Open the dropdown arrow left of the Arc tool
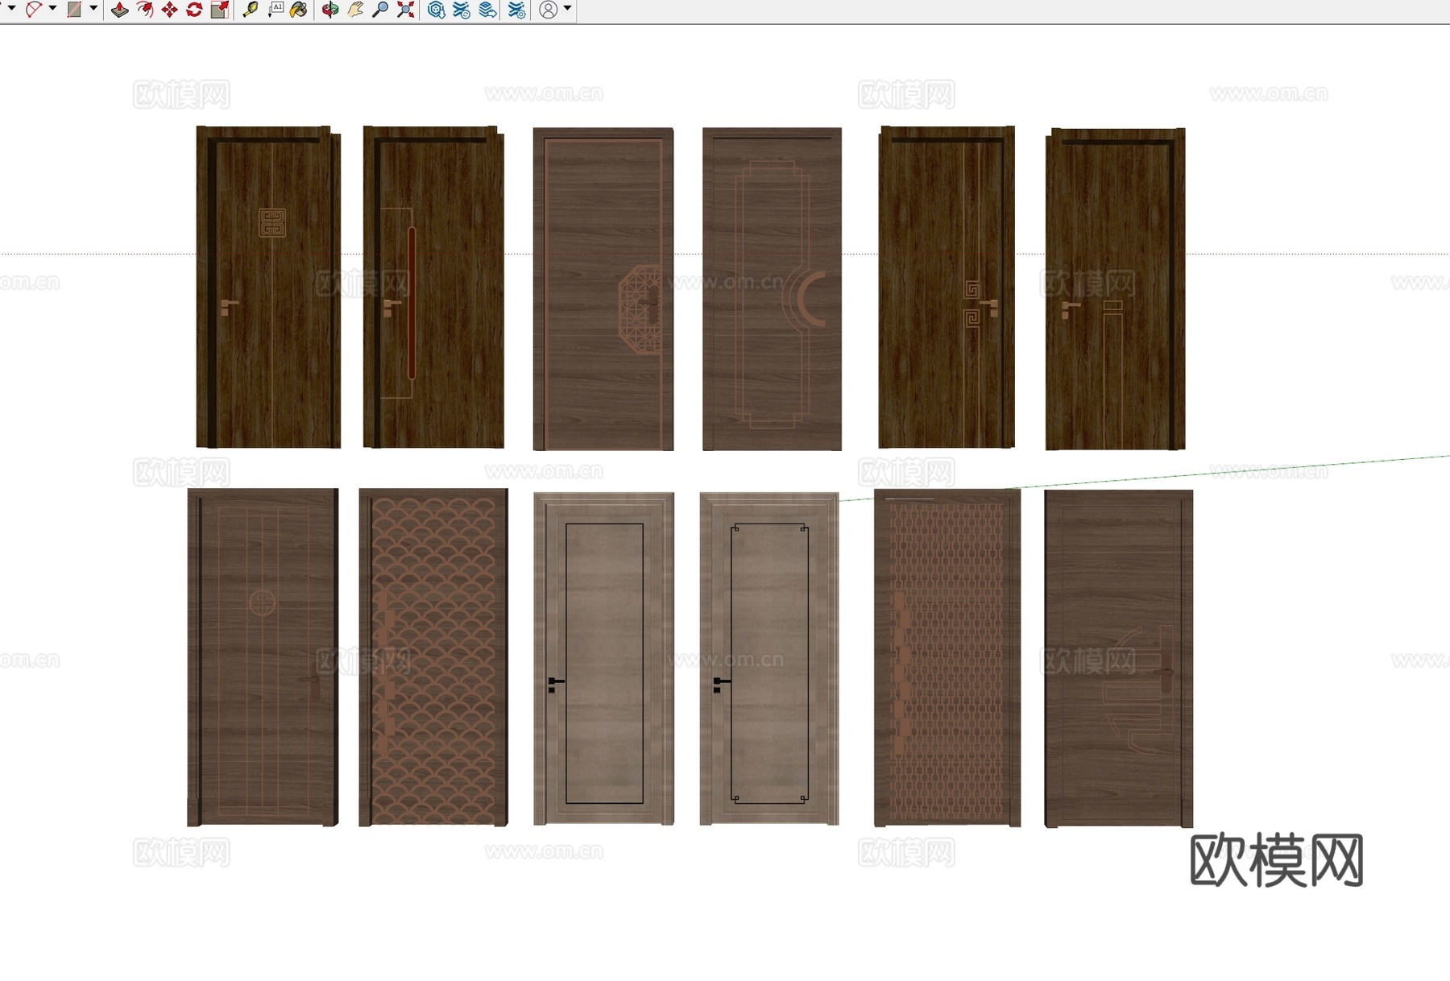 (x=11, y=9)
